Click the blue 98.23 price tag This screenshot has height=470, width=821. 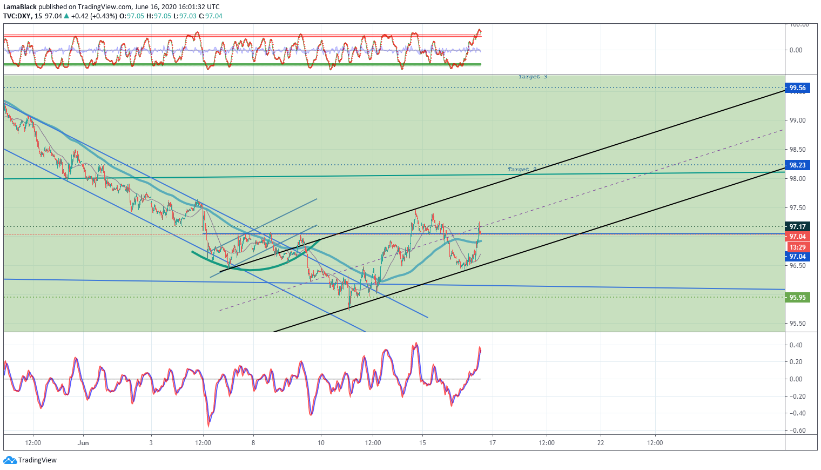797,165
